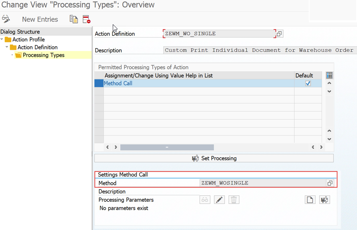Click the horizontal scrollbar thumb
This screenshot has height=230, width=357.
tap(167, 147)
